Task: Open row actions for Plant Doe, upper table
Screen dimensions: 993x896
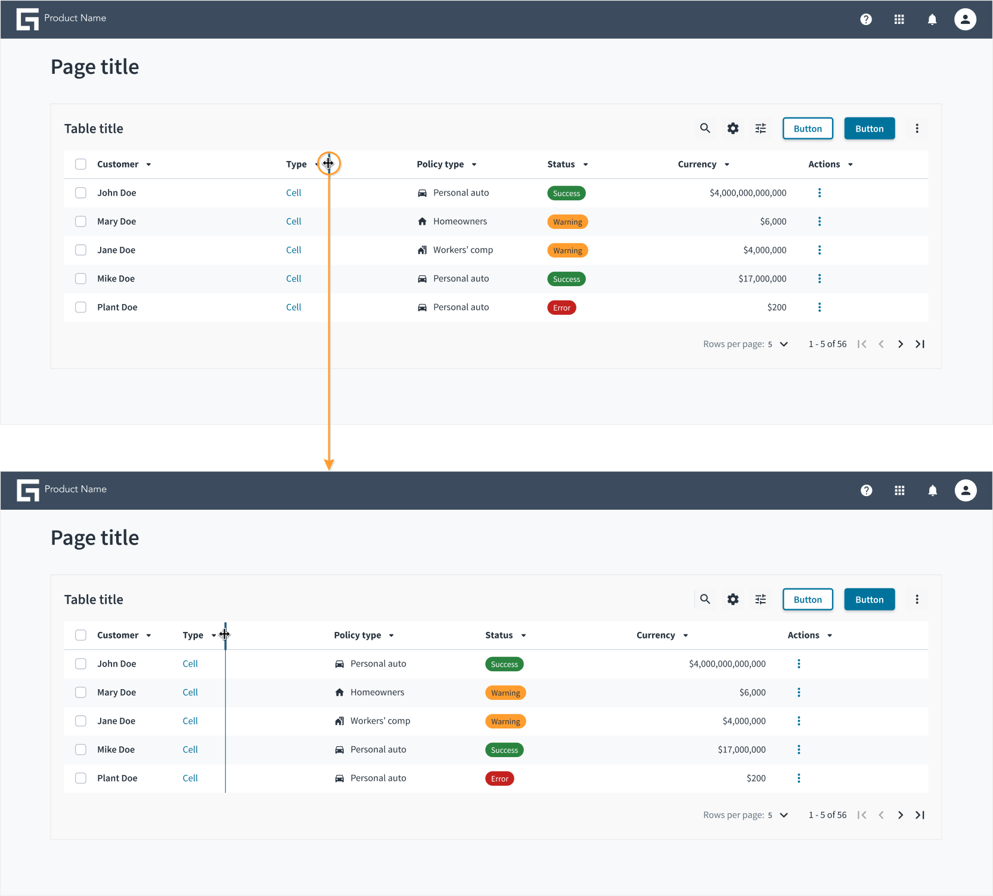Action: (x=820, y=307)
